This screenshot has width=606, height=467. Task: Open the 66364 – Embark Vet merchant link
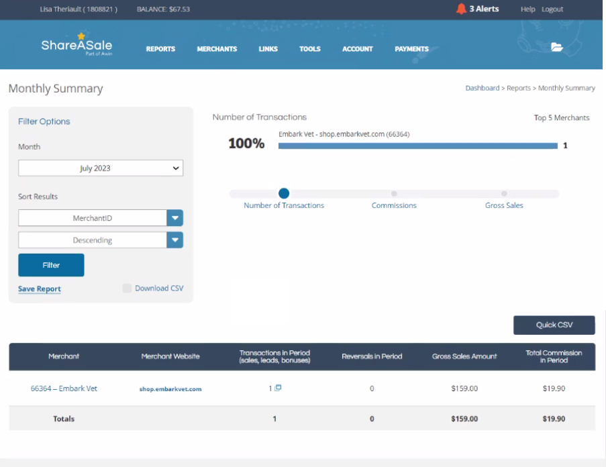pyautogui.click(x=64, y=388)
